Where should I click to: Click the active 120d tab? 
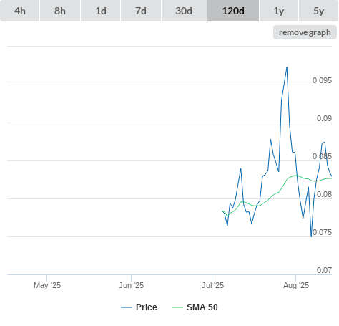233,11
